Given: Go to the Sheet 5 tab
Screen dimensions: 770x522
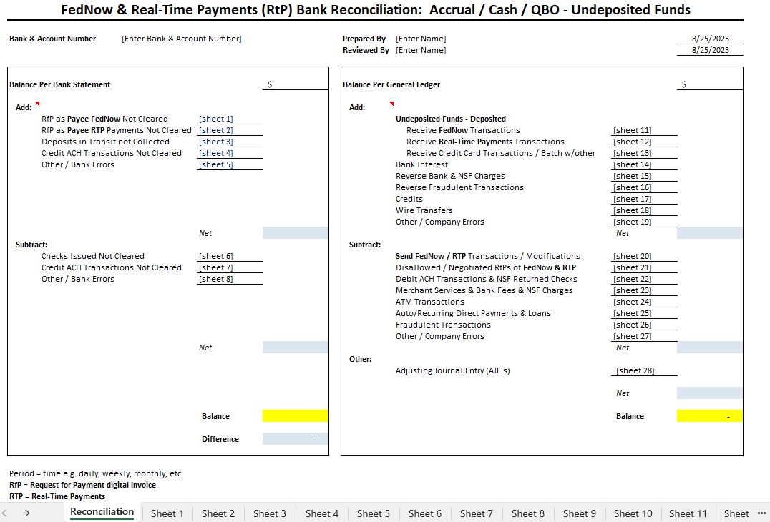Looking at the screenshot, I should pyautogui.click(x=374, y=513).
